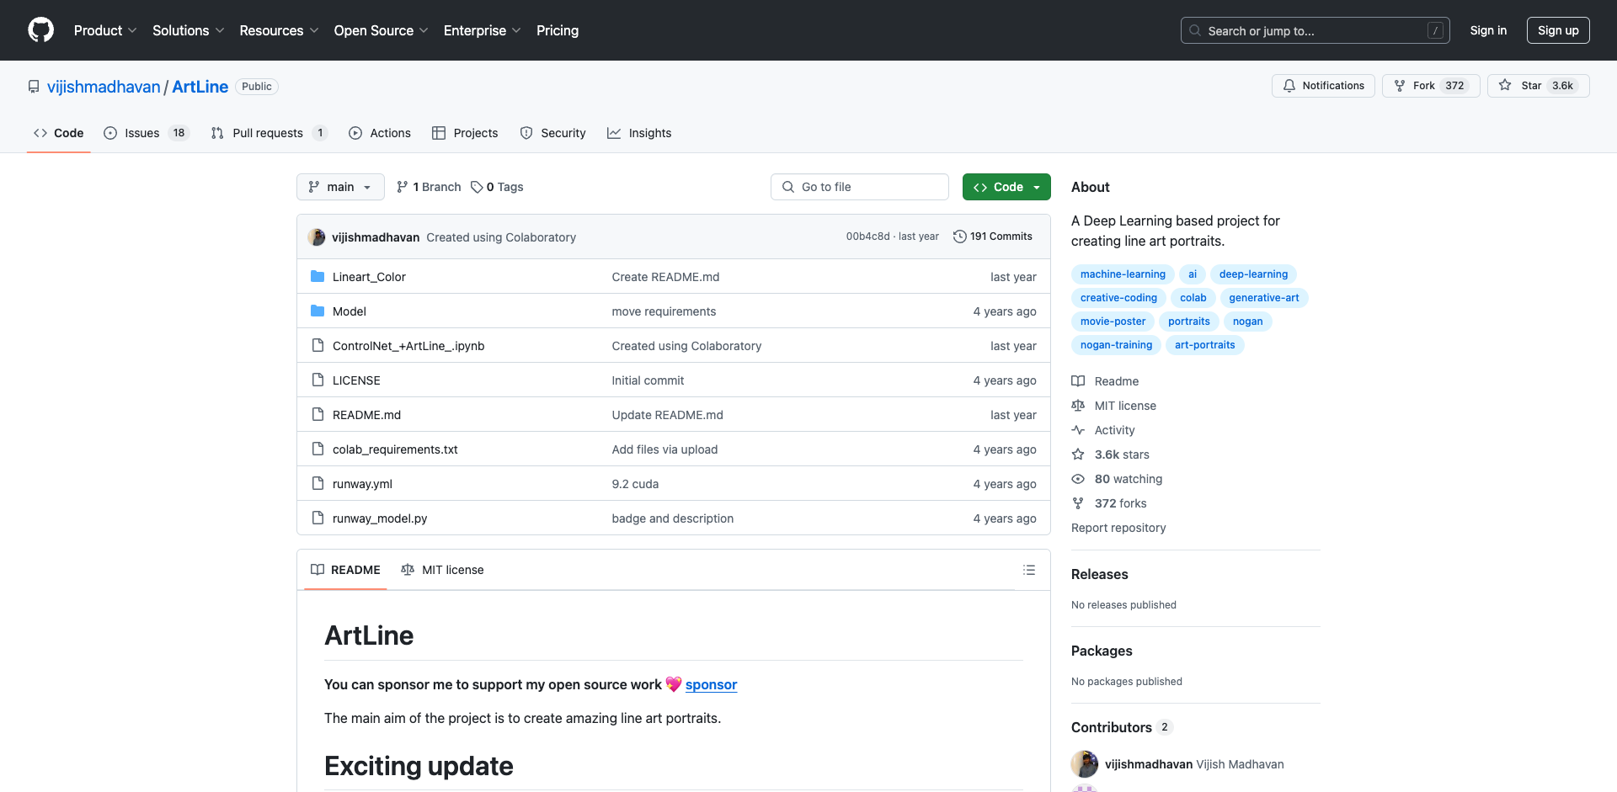Switch to the Insights tab

click(x=639, y=133)
